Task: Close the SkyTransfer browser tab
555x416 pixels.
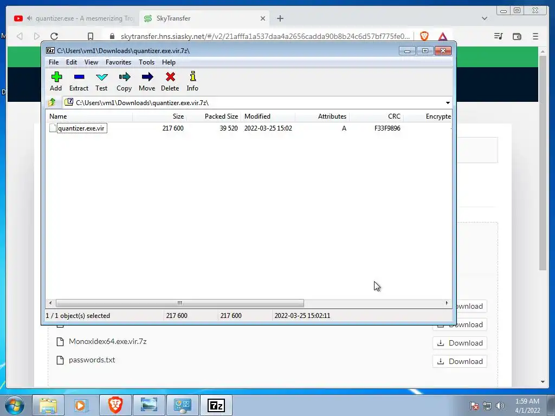Action: [x=263, y=18]
